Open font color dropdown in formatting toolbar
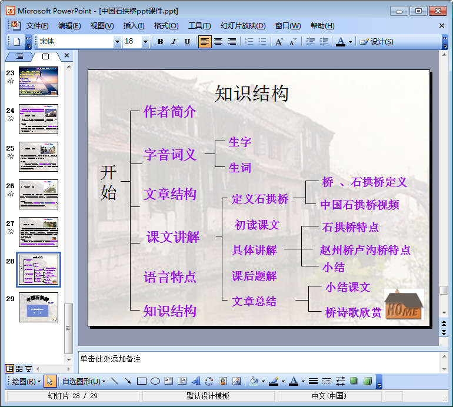 [350, 42]
